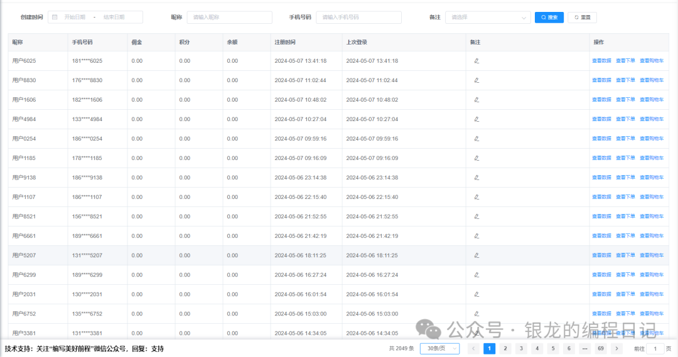Click the 前往 page jump input box
The image size is (678, 357).
[x=655, y=348]
